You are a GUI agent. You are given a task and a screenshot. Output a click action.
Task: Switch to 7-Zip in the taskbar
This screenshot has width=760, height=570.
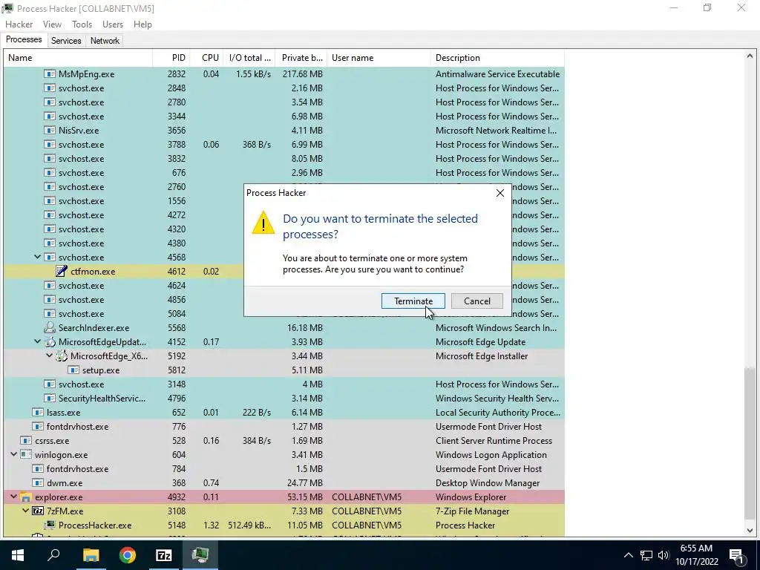164,555
